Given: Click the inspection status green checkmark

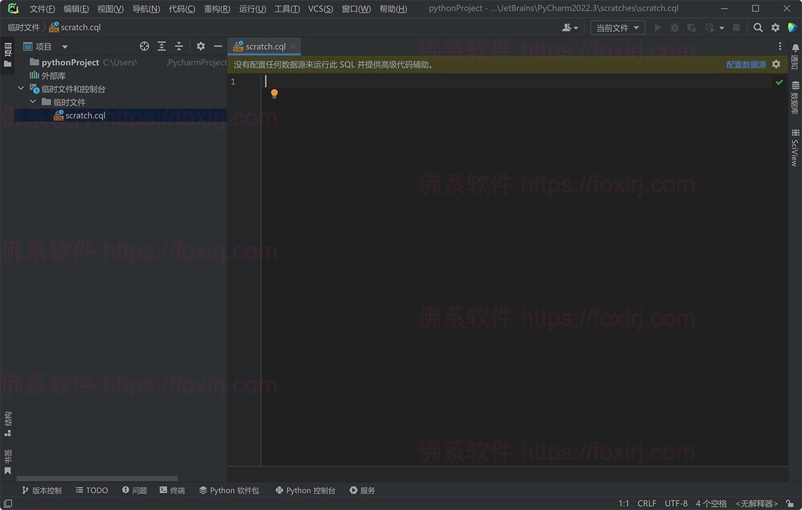Looking at the screenshot, I should pyautogui.click(x=780, y=82).
